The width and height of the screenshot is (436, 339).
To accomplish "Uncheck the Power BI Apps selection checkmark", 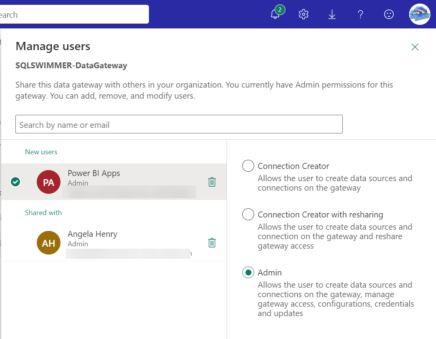I will coord(16,182).
